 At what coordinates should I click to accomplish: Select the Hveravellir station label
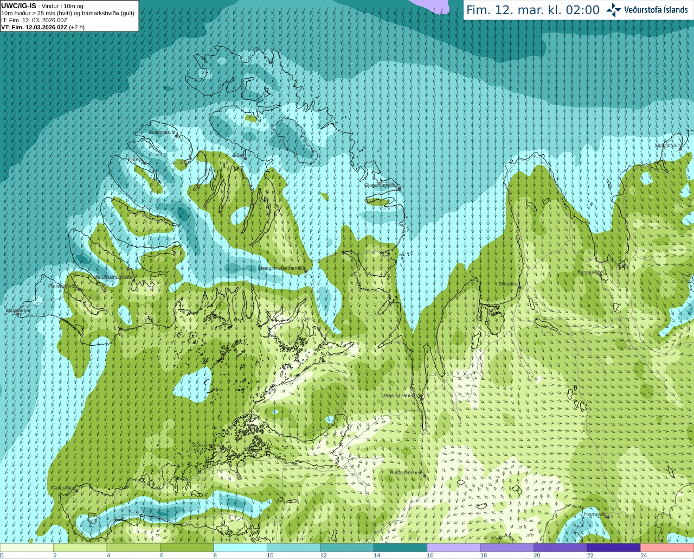point(595,513)
